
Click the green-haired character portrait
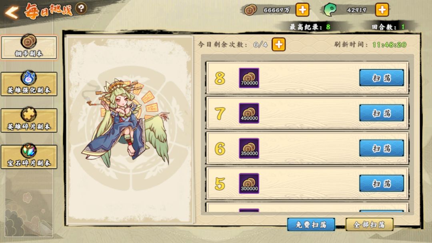click(126, 122)
